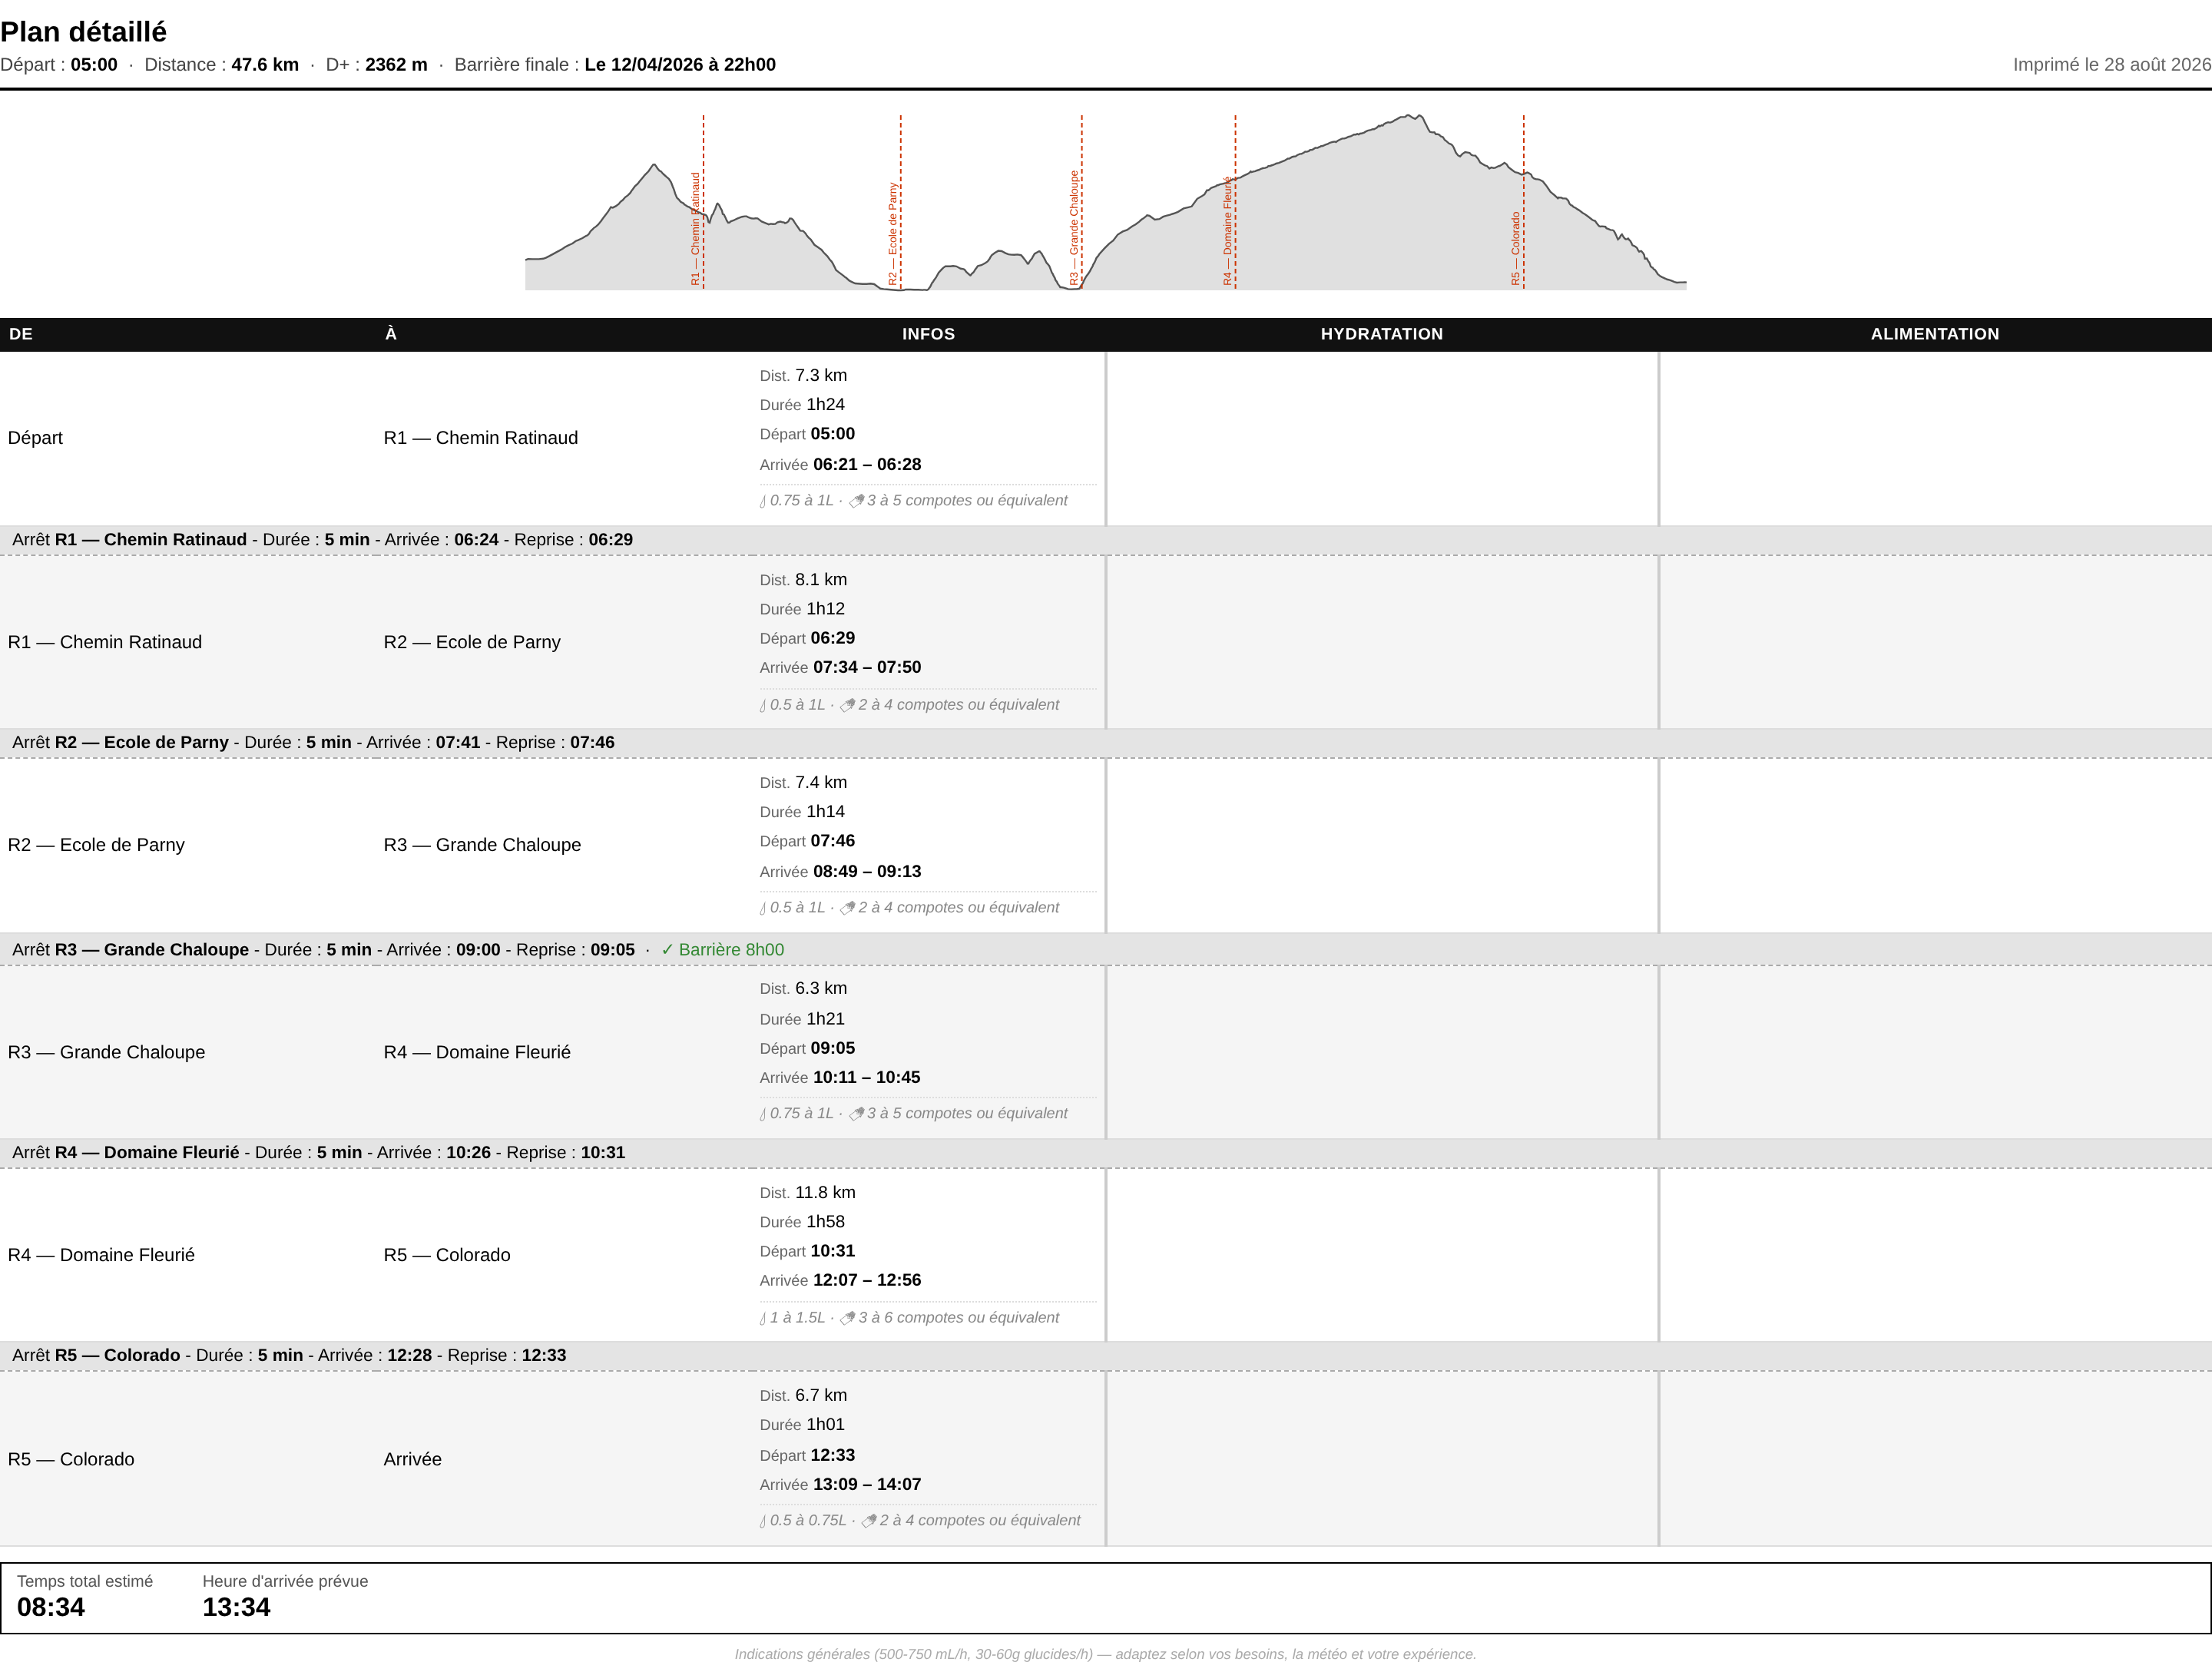Click the Arrêt R5 Colorado stop row
Screen dimensions: 2212x1662
tap(1106, 1356)
